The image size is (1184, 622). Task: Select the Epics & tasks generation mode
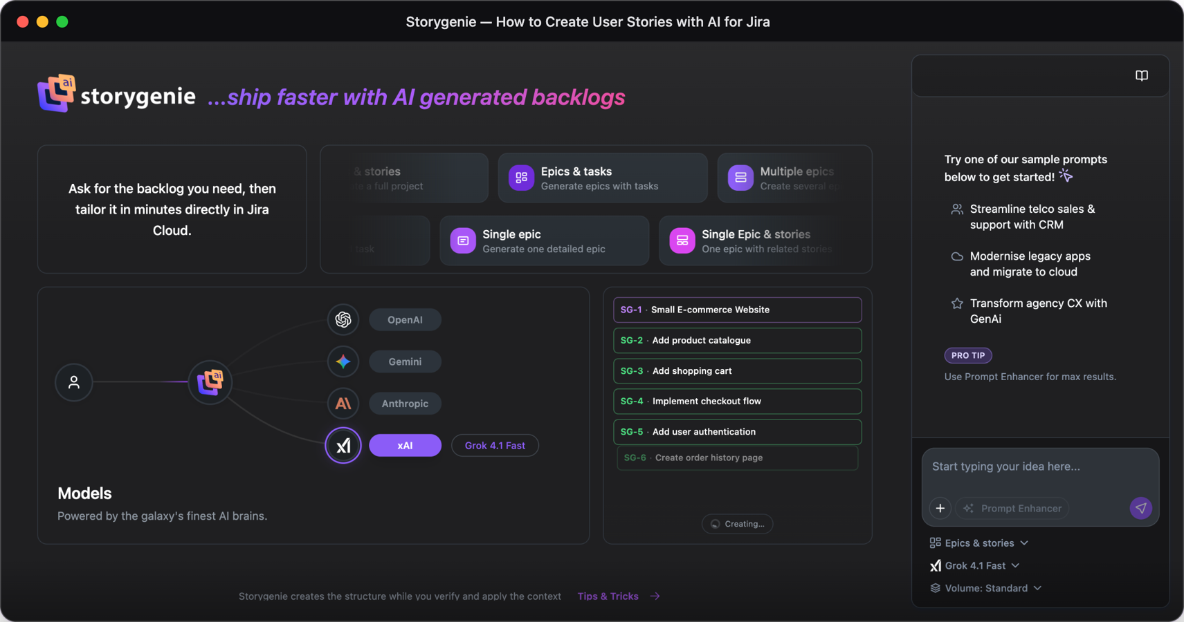click(x=602, y=178)
